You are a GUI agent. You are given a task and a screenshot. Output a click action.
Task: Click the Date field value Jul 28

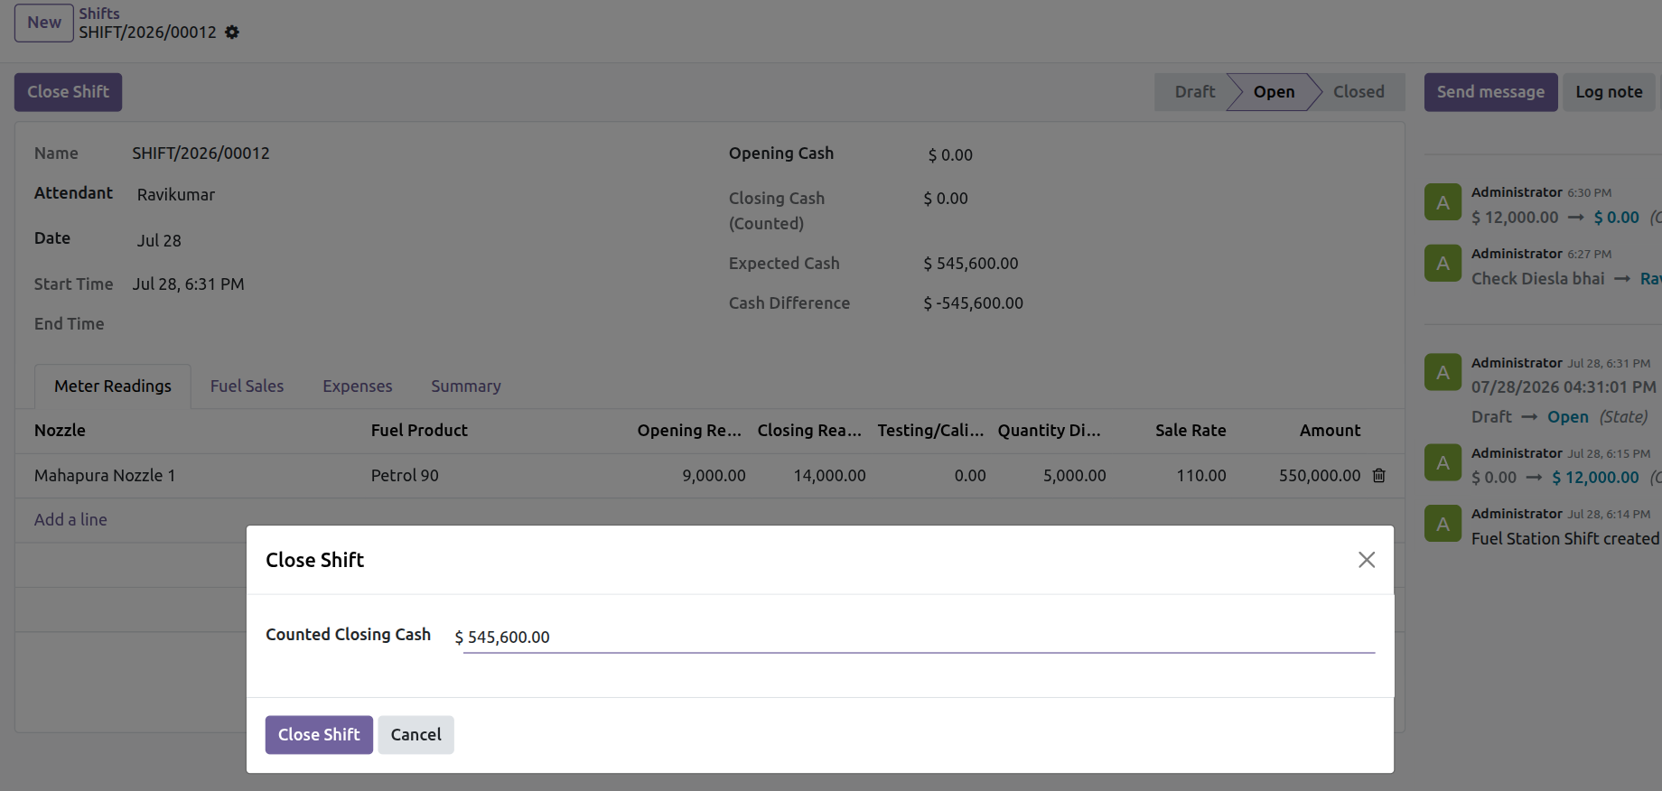pyautogui.click(x=159, y=241)
